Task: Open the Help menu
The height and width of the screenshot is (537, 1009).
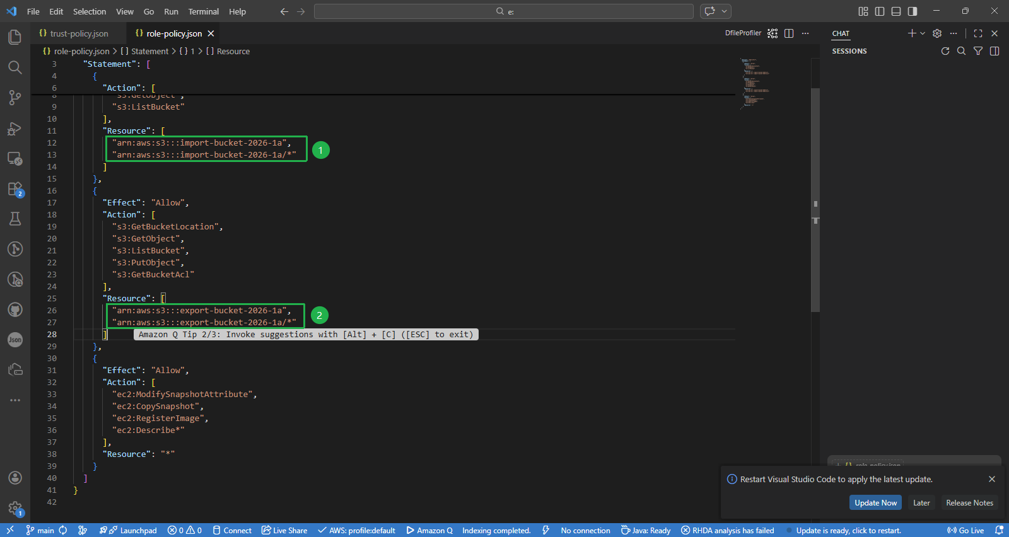Action: 237,11
